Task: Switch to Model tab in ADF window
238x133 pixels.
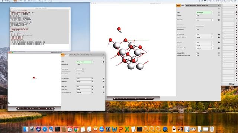Action: click(71, 55)
